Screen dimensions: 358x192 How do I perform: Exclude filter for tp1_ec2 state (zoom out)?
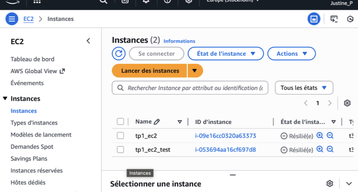(330, 135)
